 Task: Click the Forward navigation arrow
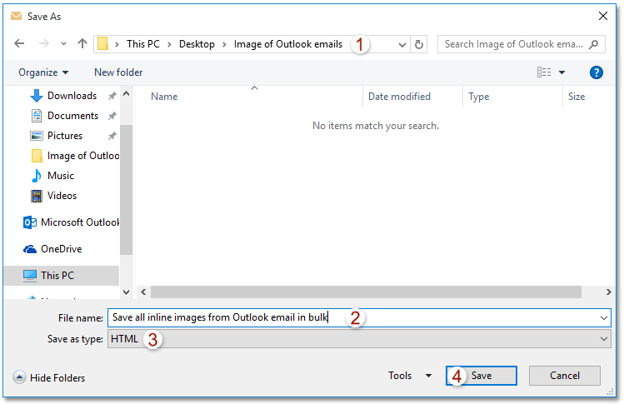click(44, 43)
